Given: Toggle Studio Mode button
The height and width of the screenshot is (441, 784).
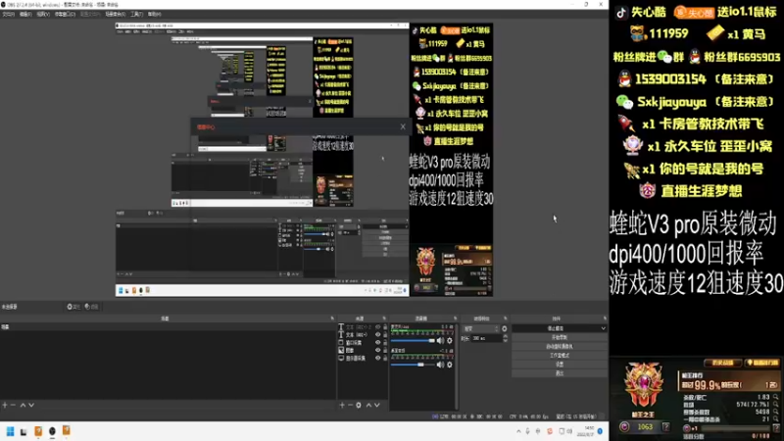Looking at the screenshot, I should (x=560, y=355).
